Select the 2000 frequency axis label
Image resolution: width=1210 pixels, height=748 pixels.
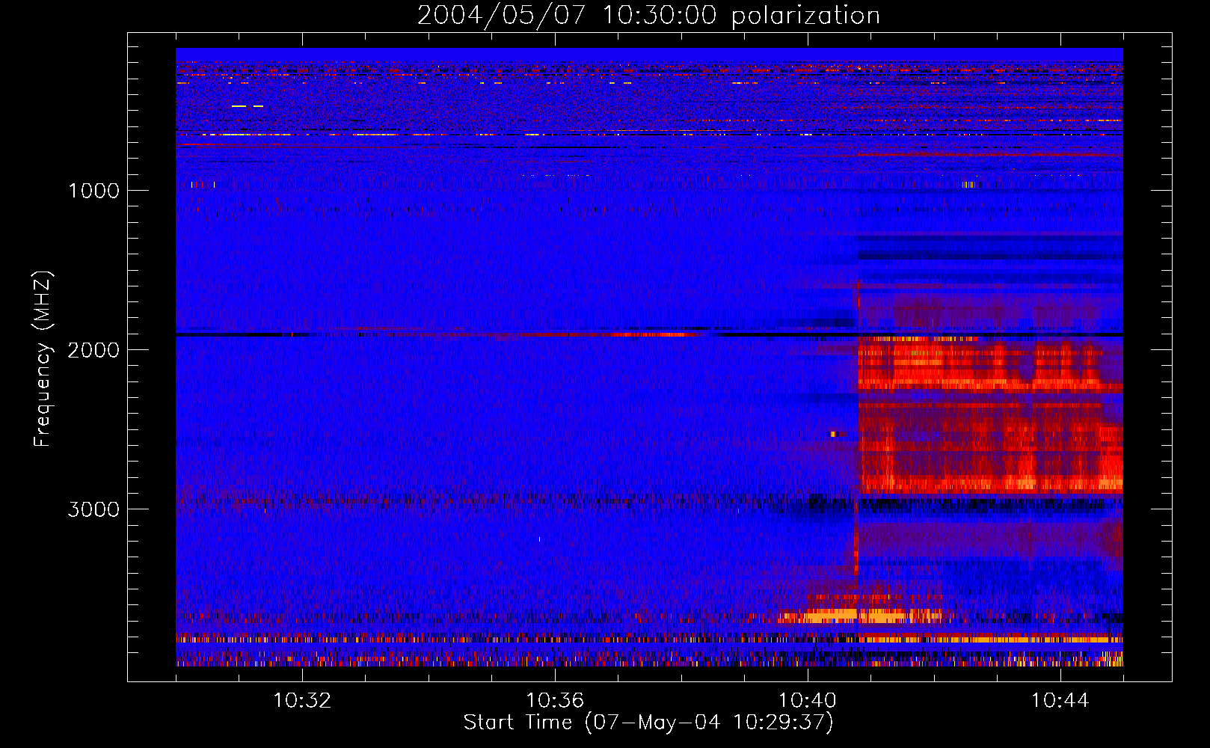point(93,350)
